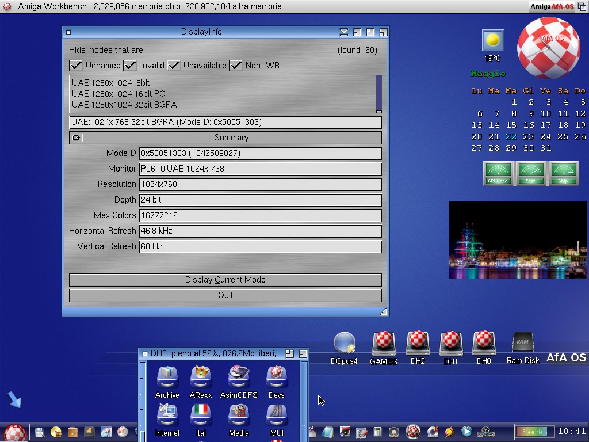Click day 22 in the calendar
589x442 pixels.
pos(511,136)
